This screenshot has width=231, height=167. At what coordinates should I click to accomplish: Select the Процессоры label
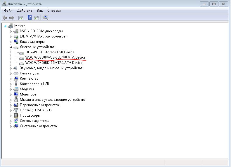coord(30,115)
